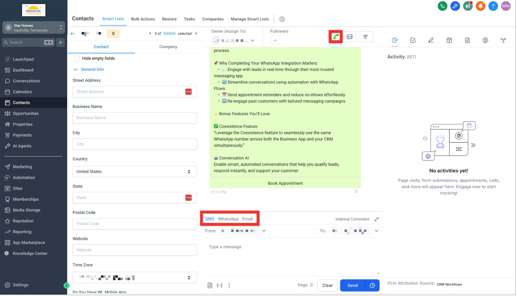Open the Documents icon in right panel
The width and height of the screenshot is (517, 296).
[x=467, y=40]
